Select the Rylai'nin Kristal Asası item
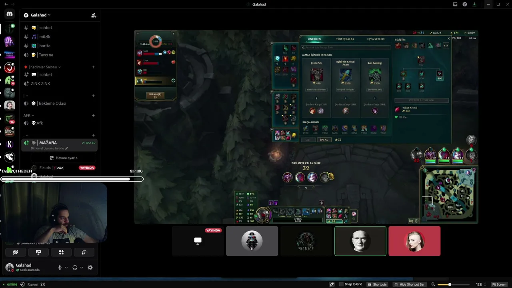Viewport: 512px width, 288px height. (x=346, y=88)
